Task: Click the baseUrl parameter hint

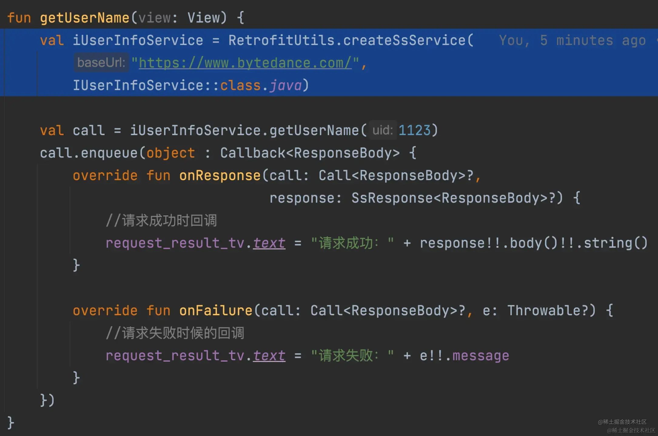Action: click(101, 63)
